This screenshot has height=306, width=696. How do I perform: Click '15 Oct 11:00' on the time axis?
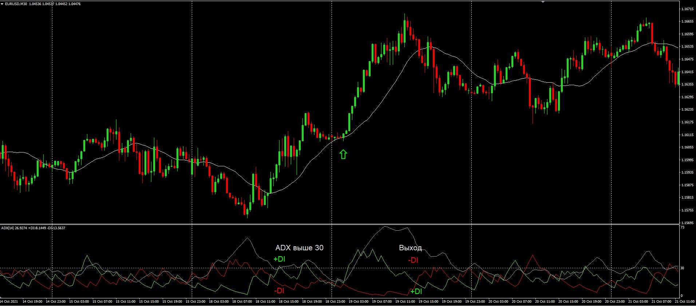(x=126, y=302)
